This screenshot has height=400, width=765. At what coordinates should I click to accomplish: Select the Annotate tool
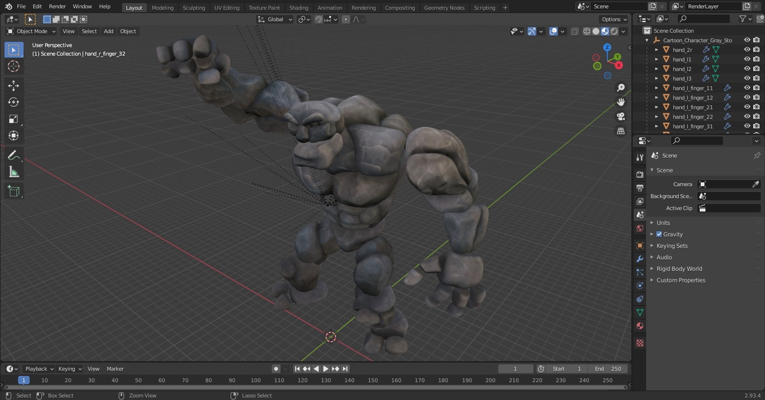coord(14,155)
